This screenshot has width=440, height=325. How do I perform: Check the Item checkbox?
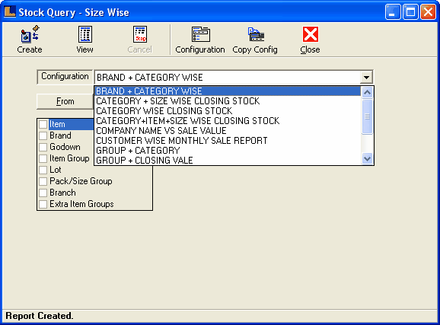[x=43, y=124]
